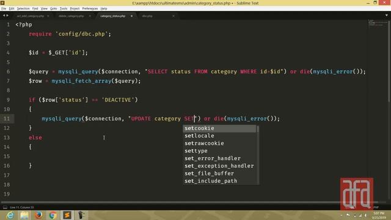Switch to the delete_category.php tab
The image size is (391, 220).
coord(71,16)
